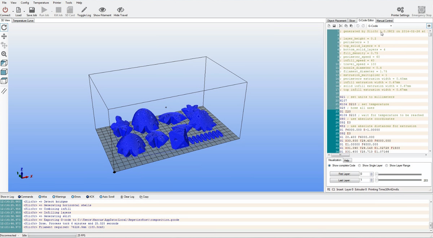
Task: Clear the log with Clear Log
Action: point(129,197)
